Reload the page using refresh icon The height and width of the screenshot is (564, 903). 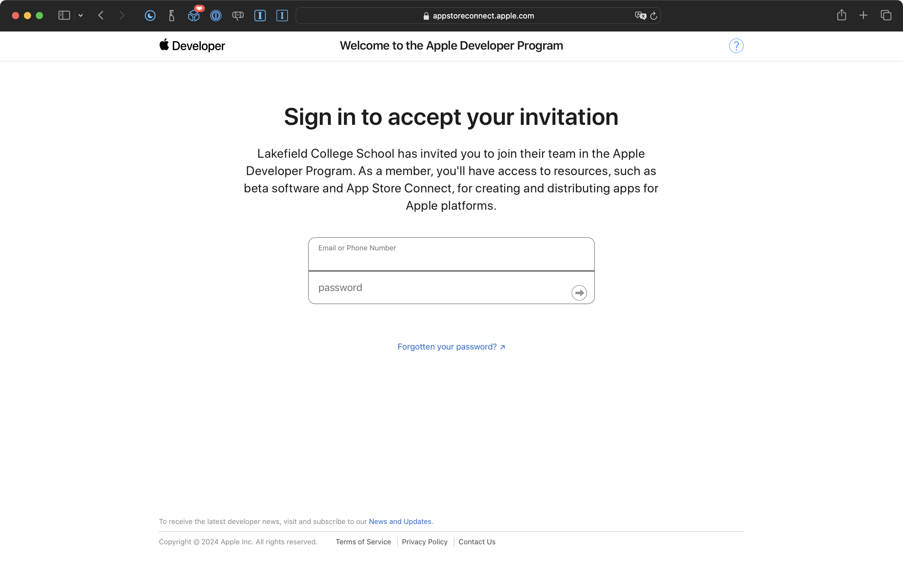[x=654, y=16]
